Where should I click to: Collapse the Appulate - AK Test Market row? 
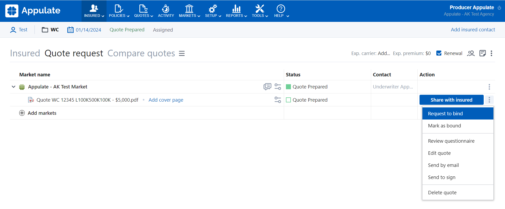(x=13, y=87)
